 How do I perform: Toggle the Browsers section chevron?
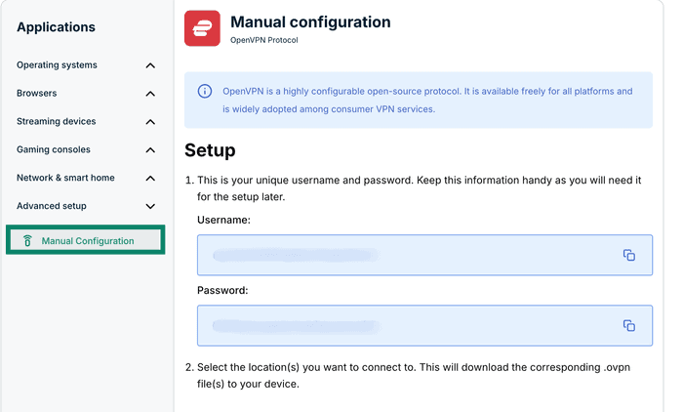click(x=150, y=94)
